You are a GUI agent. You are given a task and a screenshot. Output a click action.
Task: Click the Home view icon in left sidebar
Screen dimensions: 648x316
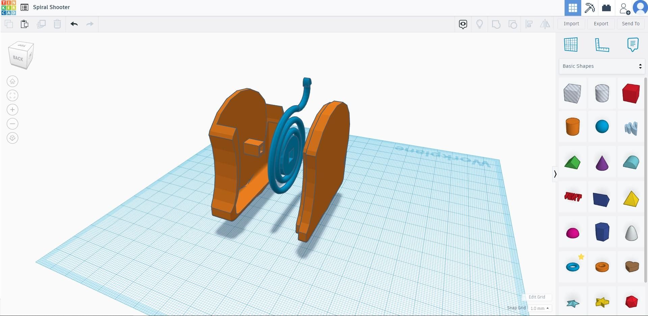pyautogui.click(x=12, y=81)
